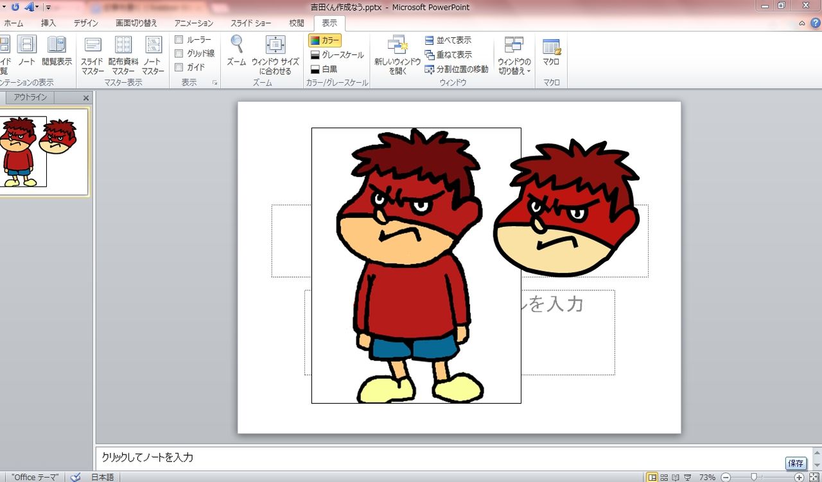Open スライドマスター (Slide Master) view
The width and height of the screenshot is (822, 482).
[92, 55]
